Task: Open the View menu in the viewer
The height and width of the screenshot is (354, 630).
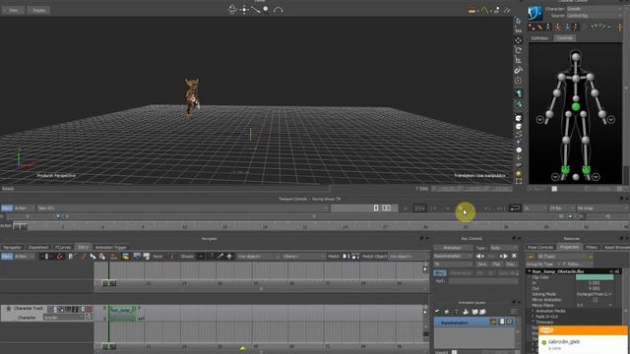Action: [x=14, y=10]
